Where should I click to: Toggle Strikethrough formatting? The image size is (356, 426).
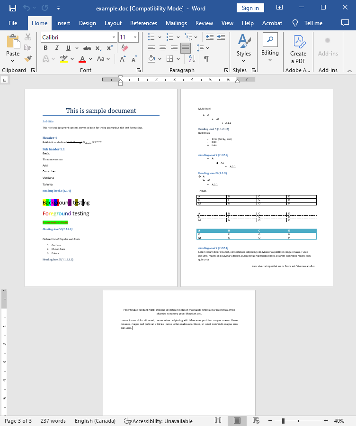(x=87, y=48)
